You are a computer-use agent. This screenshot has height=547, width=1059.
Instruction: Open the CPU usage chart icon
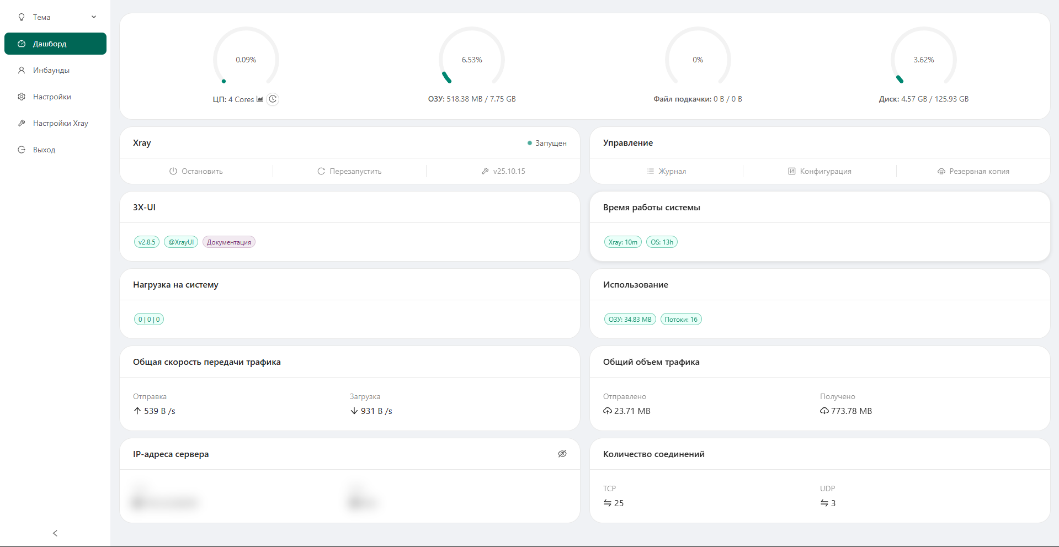click(x=259, y=99)
